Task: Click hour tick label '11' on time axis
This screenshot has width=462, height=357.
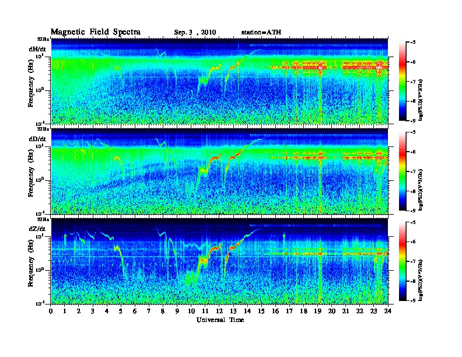Action: [x=205, y=311]
